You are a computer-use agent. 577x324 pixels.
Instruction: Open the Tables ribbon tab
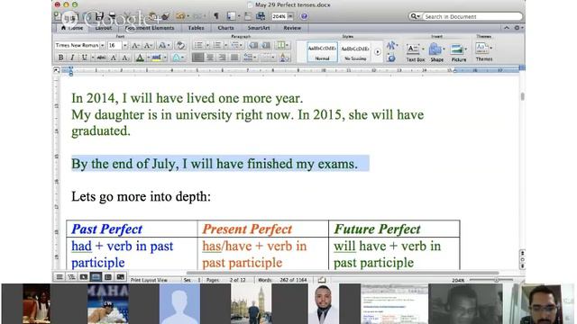tap(196, 28)
